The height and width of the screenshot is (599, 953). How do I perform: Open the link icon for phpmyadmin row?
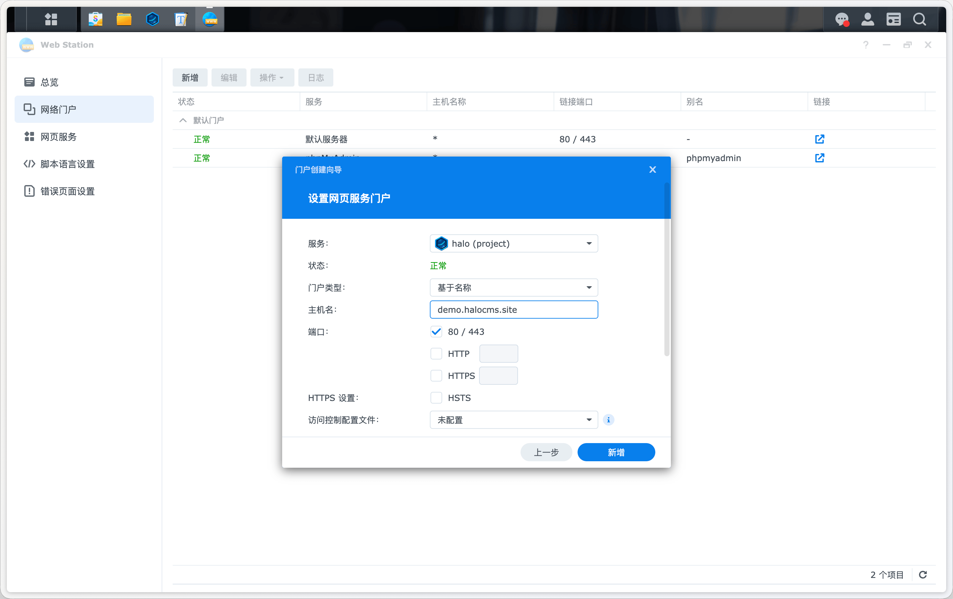[x=819, y=158]
